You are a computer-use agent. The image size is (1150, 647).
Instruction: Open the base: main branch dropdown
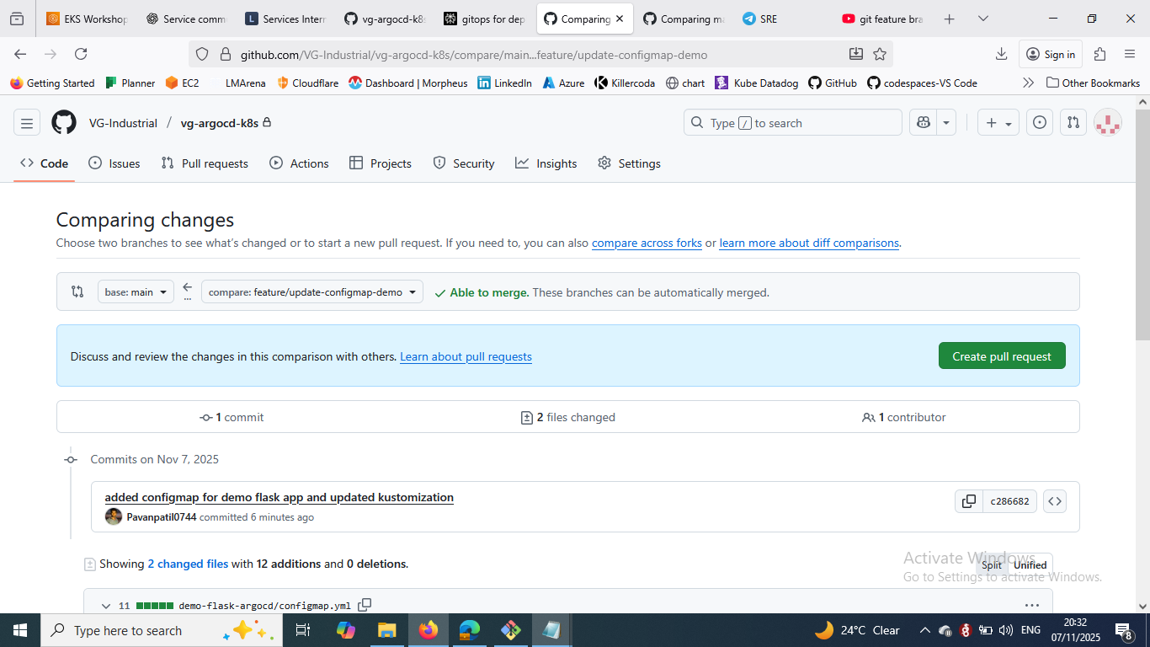coord(136,292)
